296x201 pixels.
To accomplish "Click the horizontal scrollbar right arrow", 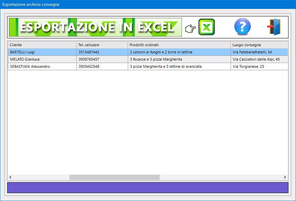I will pos(285,177).
